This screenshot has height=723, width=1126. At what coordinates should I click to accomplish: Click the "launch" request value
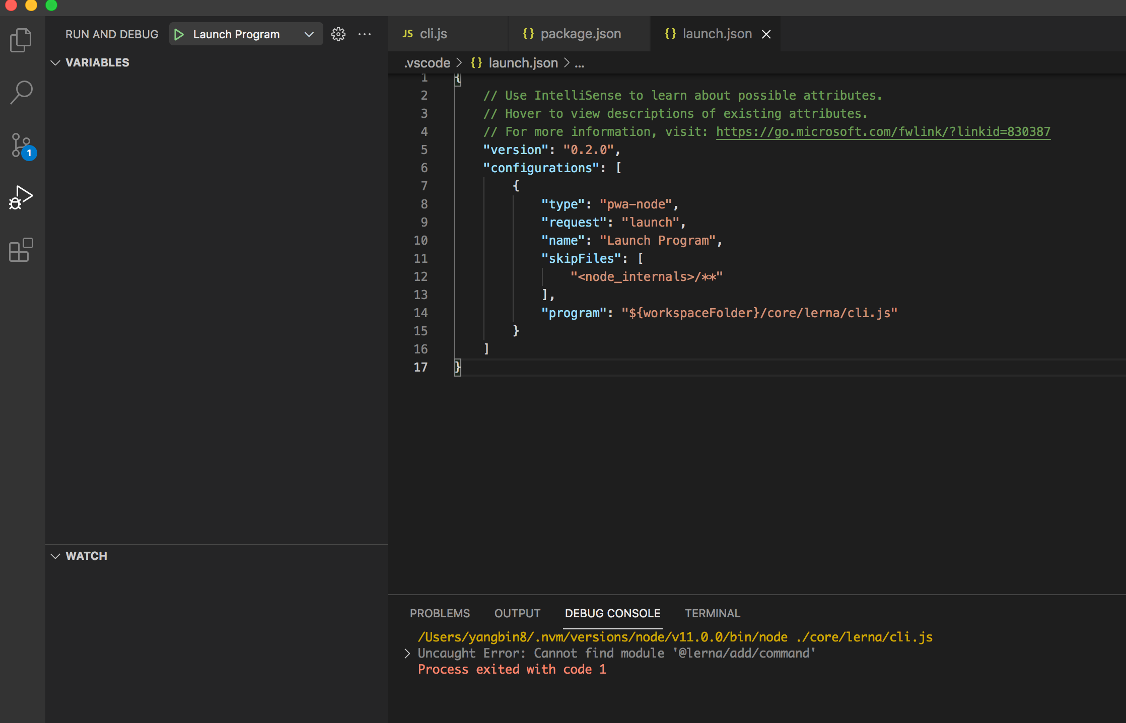[x=650, y=222]
